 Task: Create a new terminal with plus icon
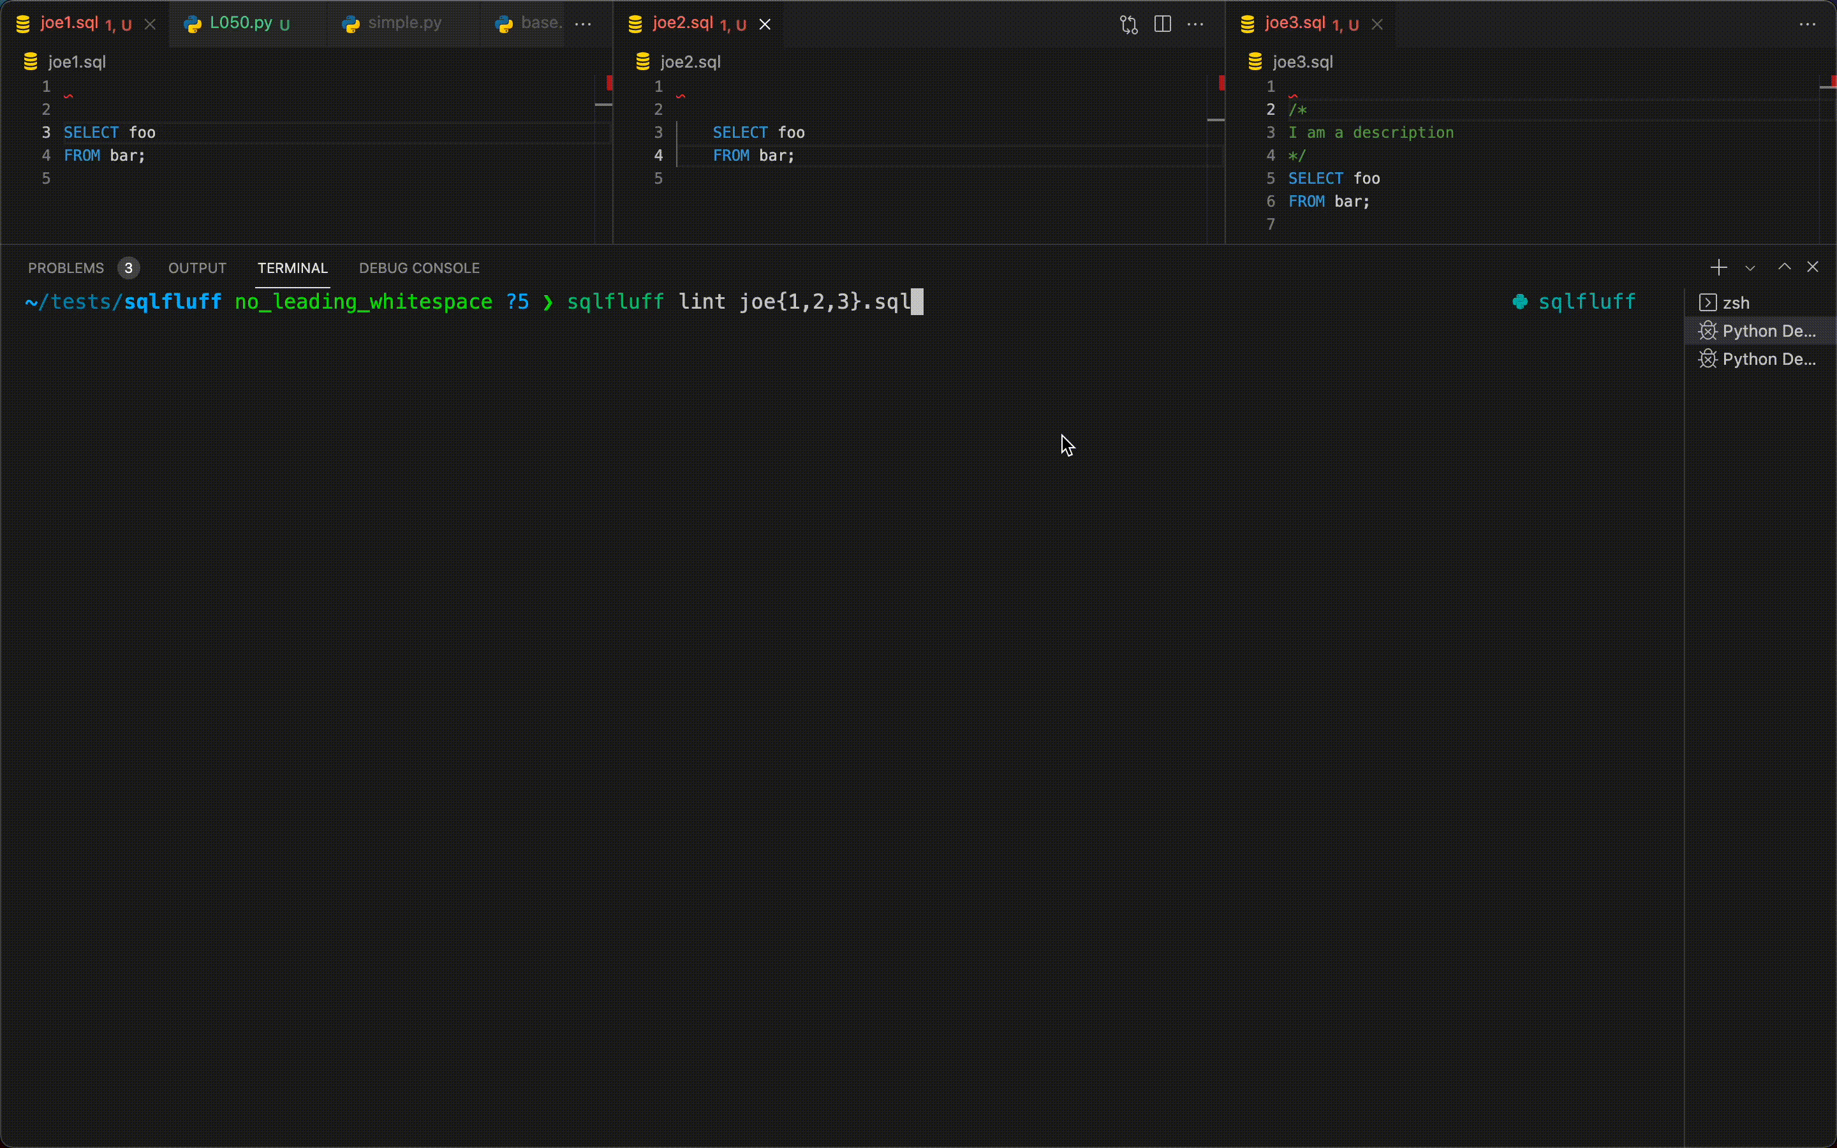tap(1718, 267)
